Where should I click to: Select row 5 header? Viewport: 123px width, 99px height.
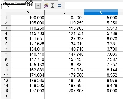[6, 39]
